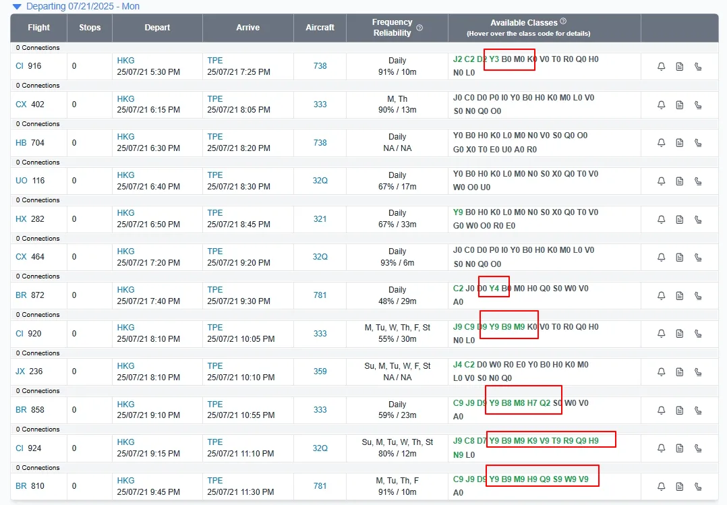The image size is (727, 505).
Task: Set bell alert for BR 810
Action: tap(661, 486)
